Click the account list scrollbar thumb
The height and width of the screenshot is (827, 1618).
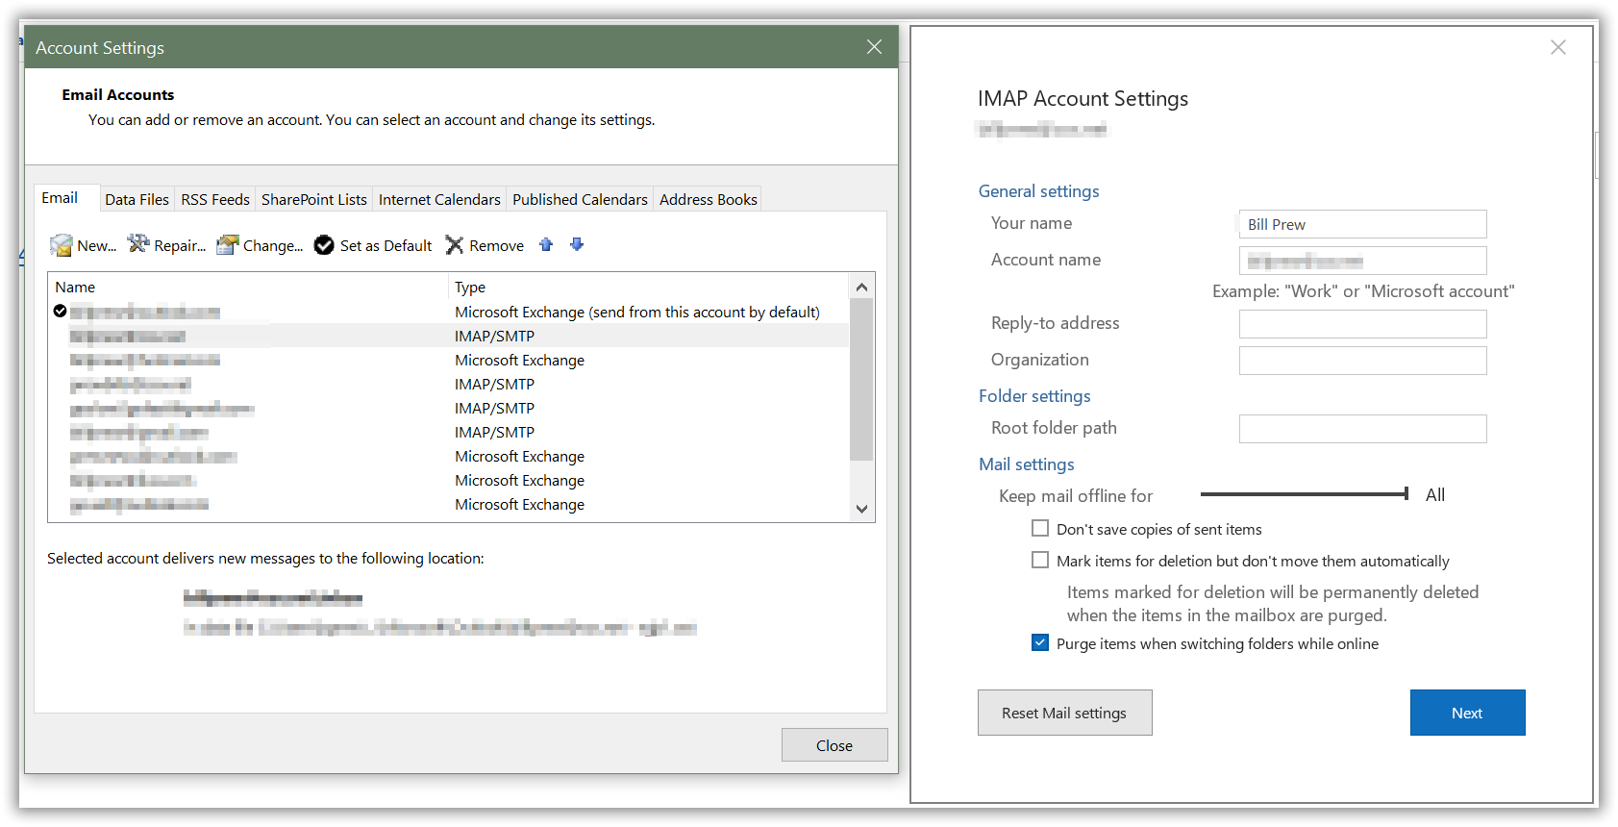click(861, 379)
